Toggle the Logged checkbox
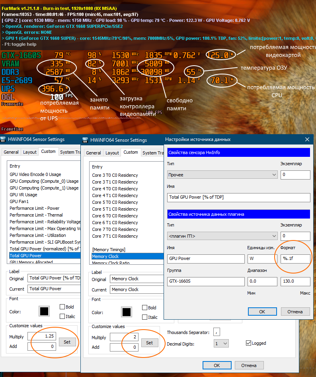316x377 pixels. tap(248, 343)
